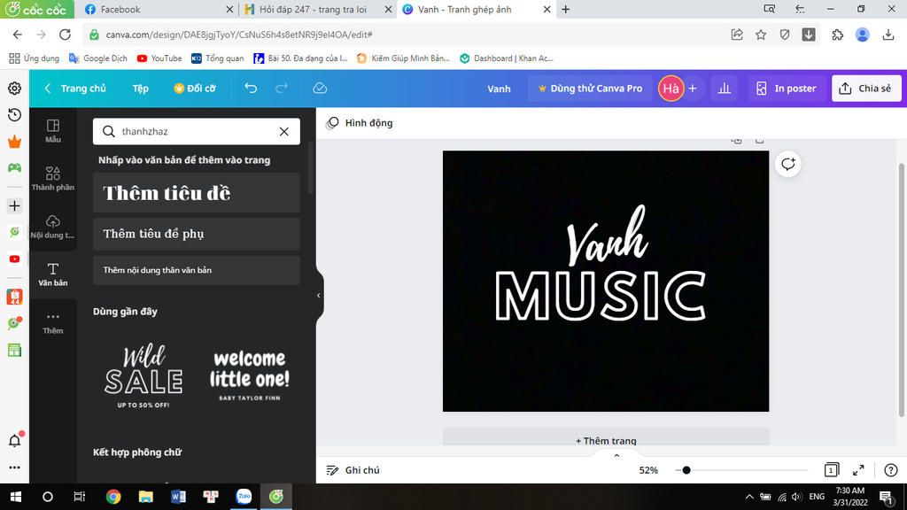Open the Dashboard Khan Academy bookmark
Viewport: 907px width, 510px height.
tap(506, 58)
